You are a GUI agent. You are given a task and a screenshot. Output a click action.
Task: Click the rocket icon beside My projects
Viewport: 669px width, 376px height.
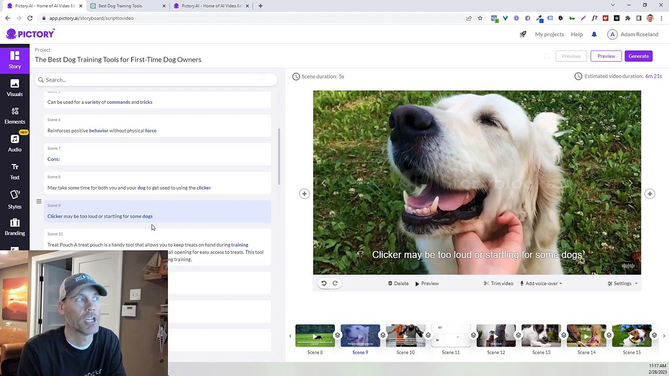[523, 34]
